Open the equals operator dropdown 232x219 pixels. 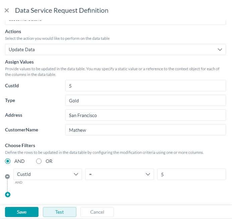tap(120, 174)
